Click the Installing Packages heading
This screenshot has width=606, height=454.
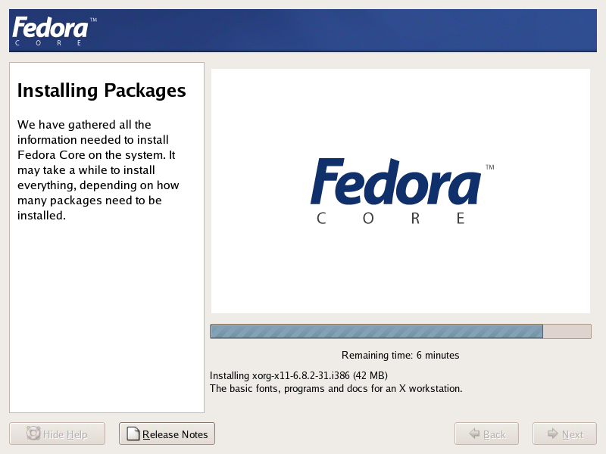coord(102,91)
